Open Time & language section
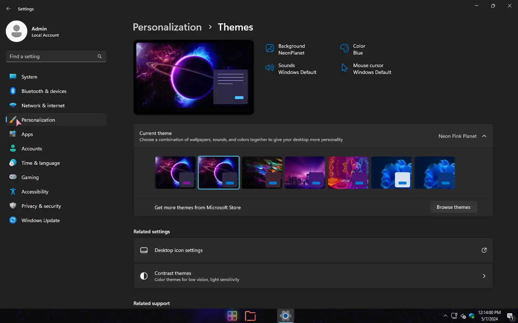Viewport: 518px width, 323px height. point(56,163)
